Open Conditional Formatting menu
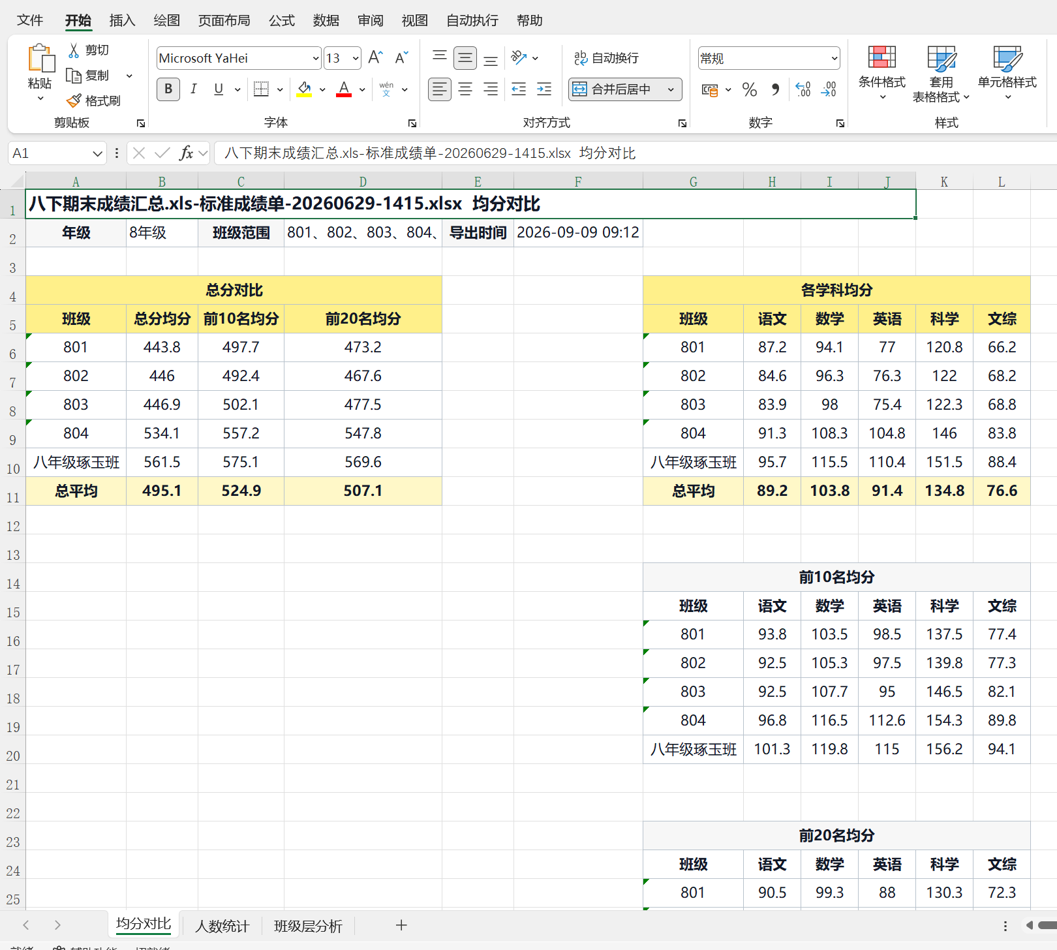 tap(881, 72)
